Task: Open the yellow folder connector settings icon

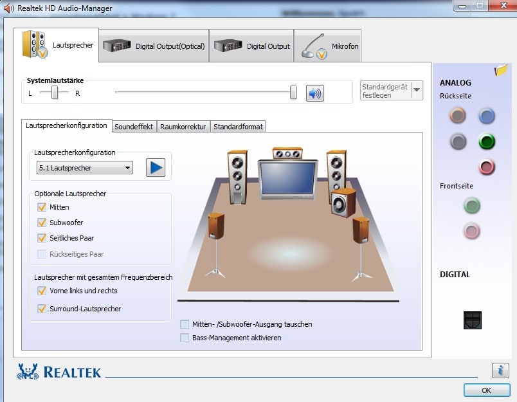Action: (501, 70)
